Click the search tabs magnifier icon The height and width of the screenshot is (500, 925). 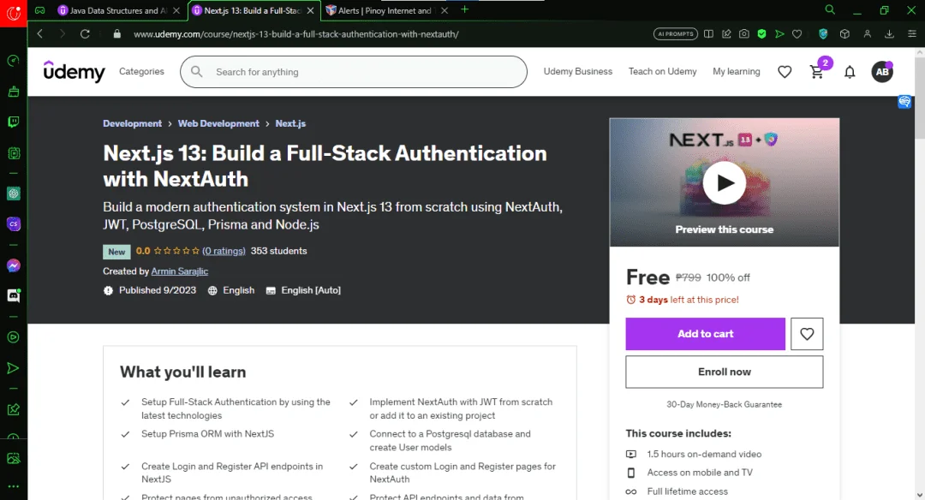(x=830, y=10)
